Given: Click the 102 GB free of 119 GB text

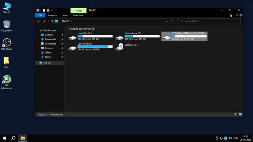Looking at the screenshot, I should tap(88, 39).
